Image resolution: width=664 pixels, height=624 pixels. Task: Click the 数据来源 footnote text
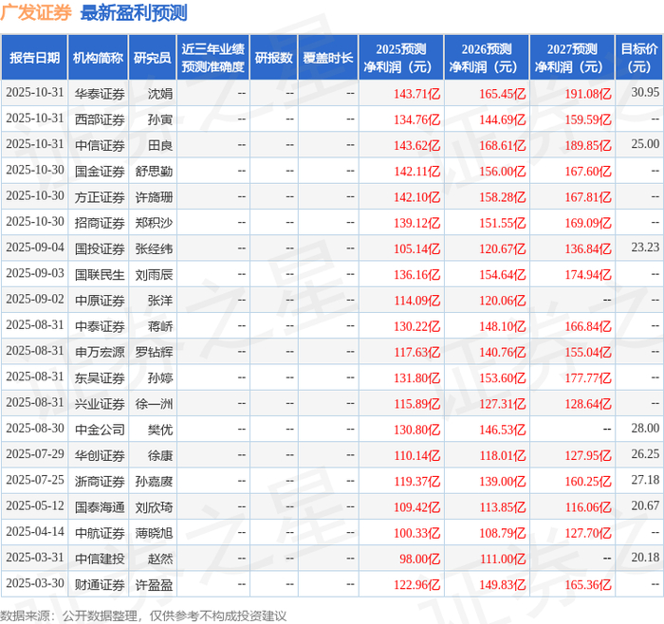tap(143, 615)
